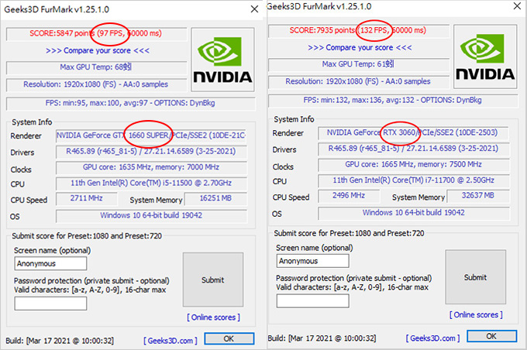Image resolution: width=527 pixels, height=350 pixels.
Task: Click GPU core: 1665 MHz clocks field
Action: (413, 165)
